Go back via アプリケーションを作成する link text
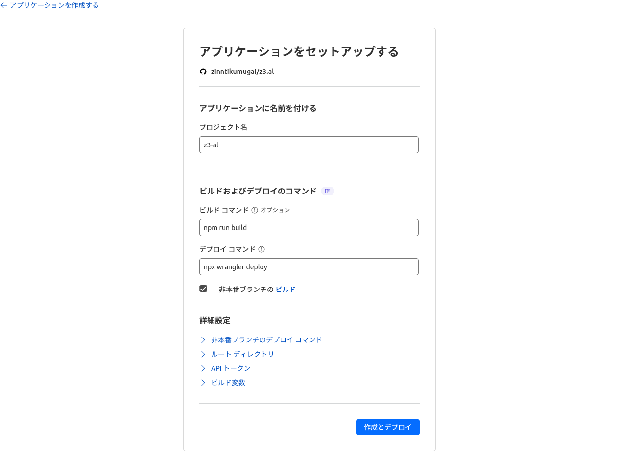Image resolution: width=619 pixels, height=459 pixels. [54, 5]
